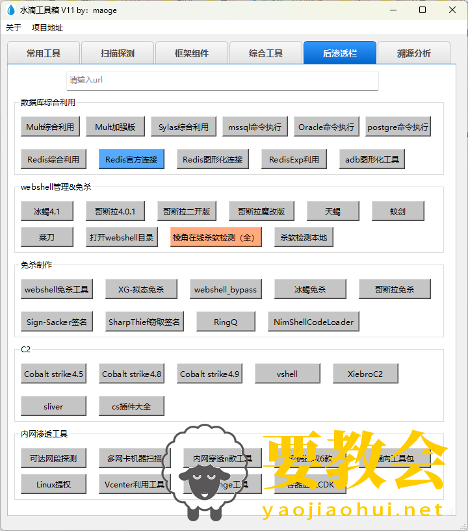Viewport: 468px width, 531px height.
Task: Open 哥斯拉魔改版 button
Action: click(x=261, y=211)
